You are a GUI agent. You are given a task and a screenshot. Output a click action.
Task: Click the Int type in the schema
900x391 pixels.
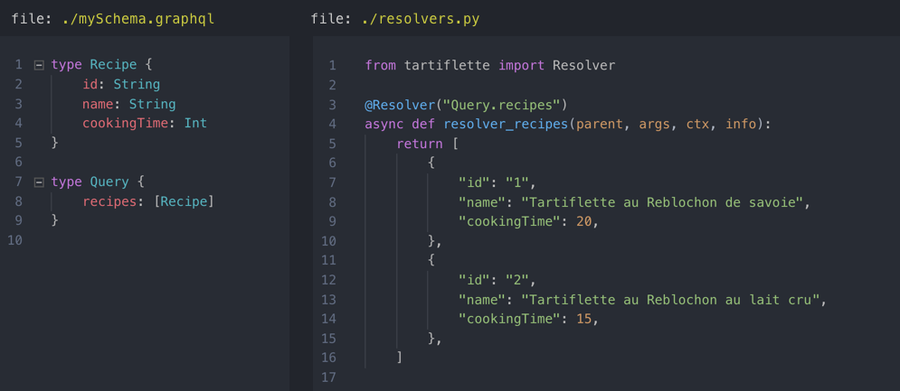click(195, 123)
